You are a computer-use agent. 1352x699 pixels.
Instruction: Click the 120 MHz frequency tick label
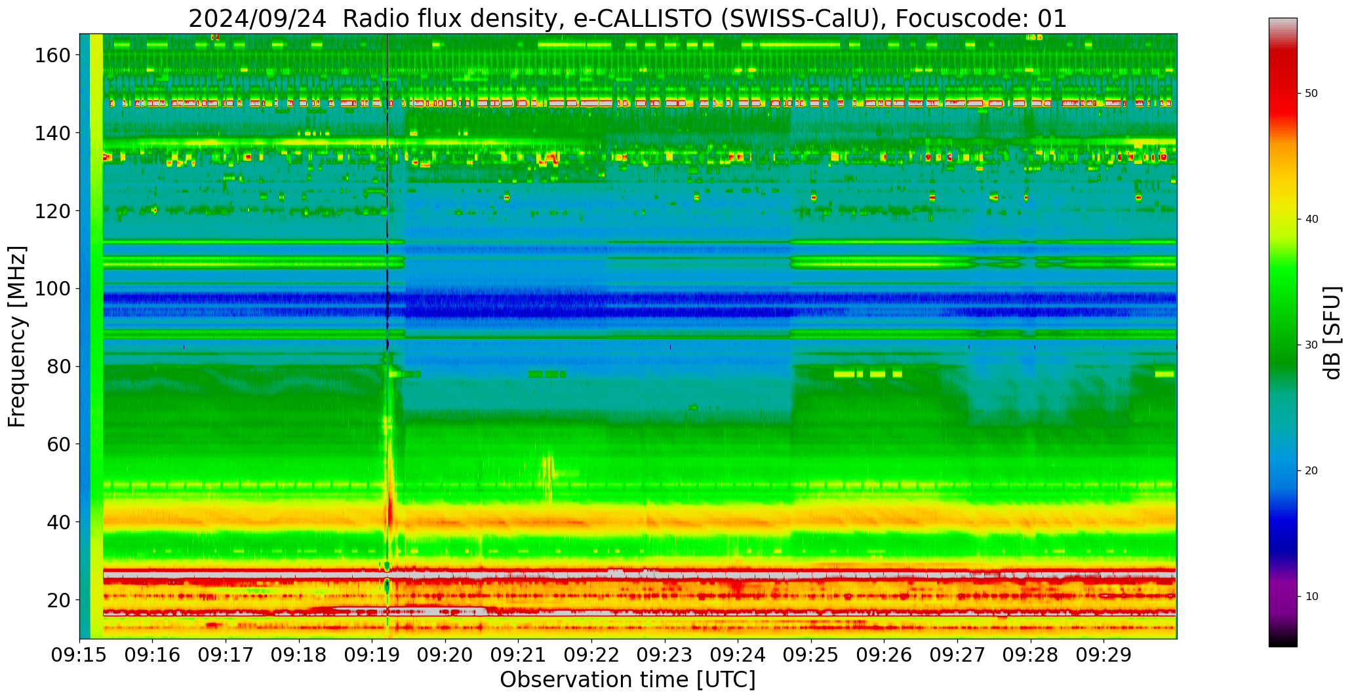pyautogui.click(x=52, y=211)
